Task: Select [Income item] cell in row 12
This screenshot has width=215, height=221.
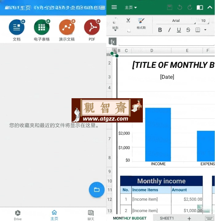Action: pyautogui.click(x=151, y=199)
